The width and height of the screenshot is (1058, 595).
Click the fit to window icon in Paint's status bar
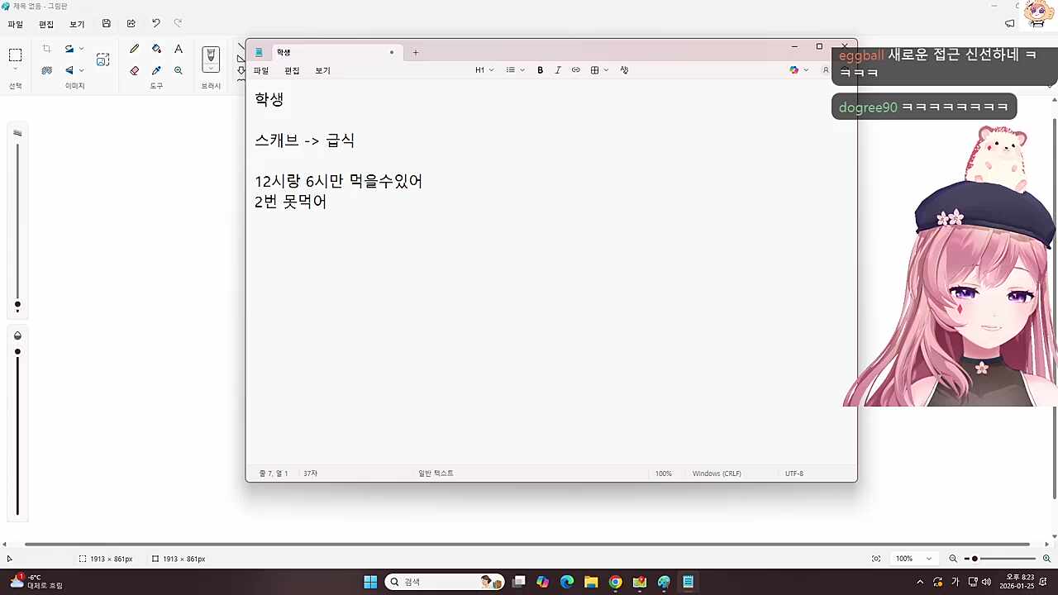(876, 559)
